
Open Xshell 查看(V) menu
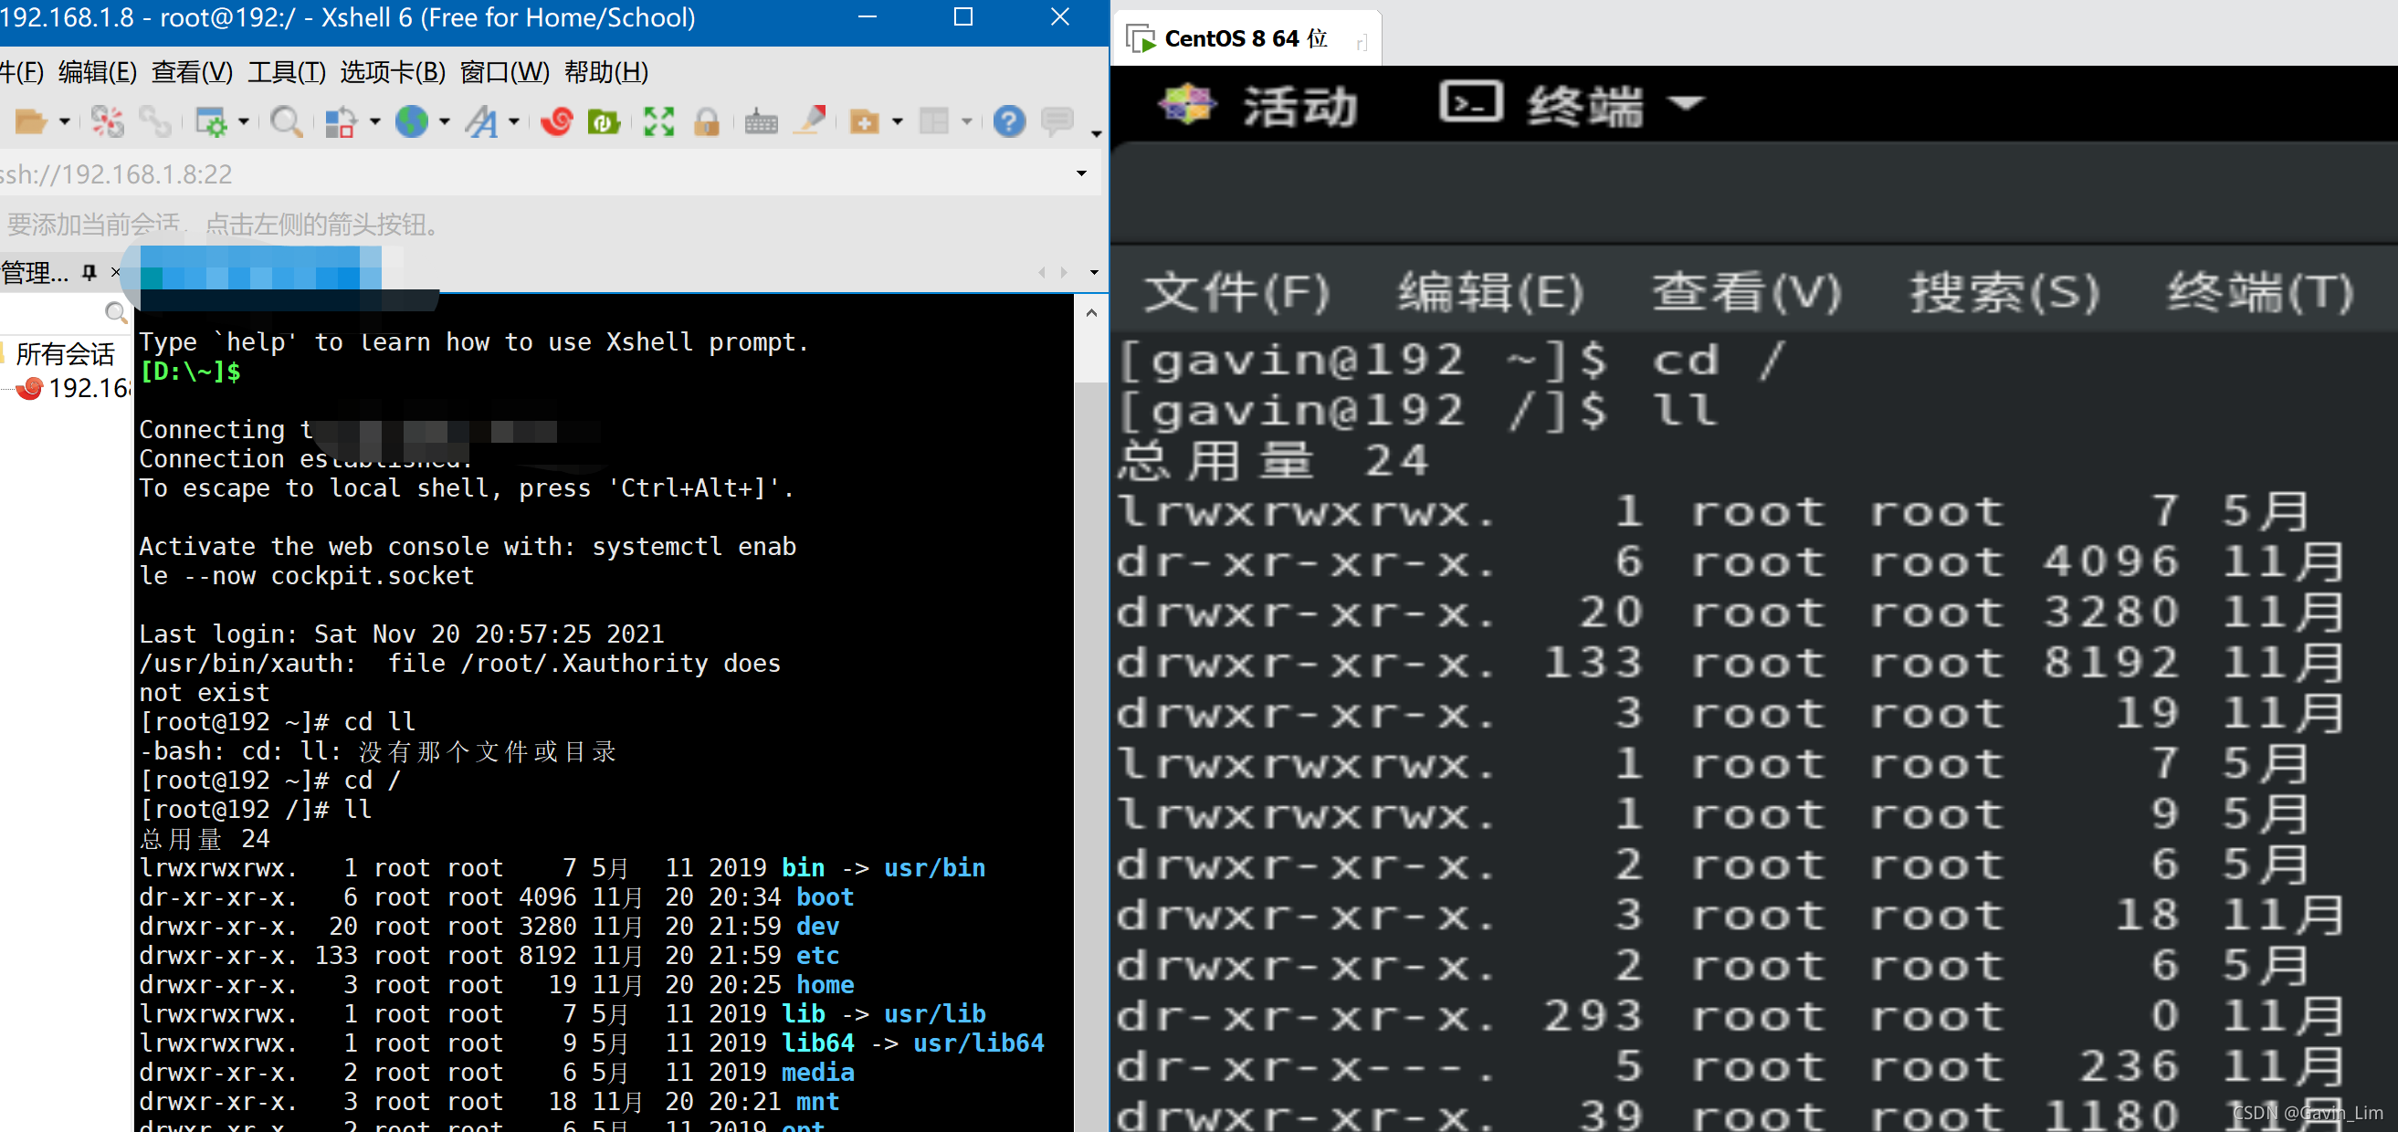(192, 72)
